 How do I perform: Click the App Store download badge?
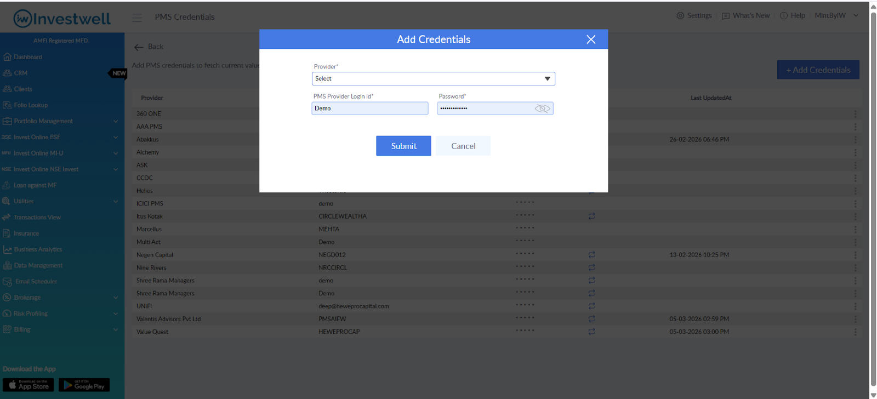click(28, 385)
